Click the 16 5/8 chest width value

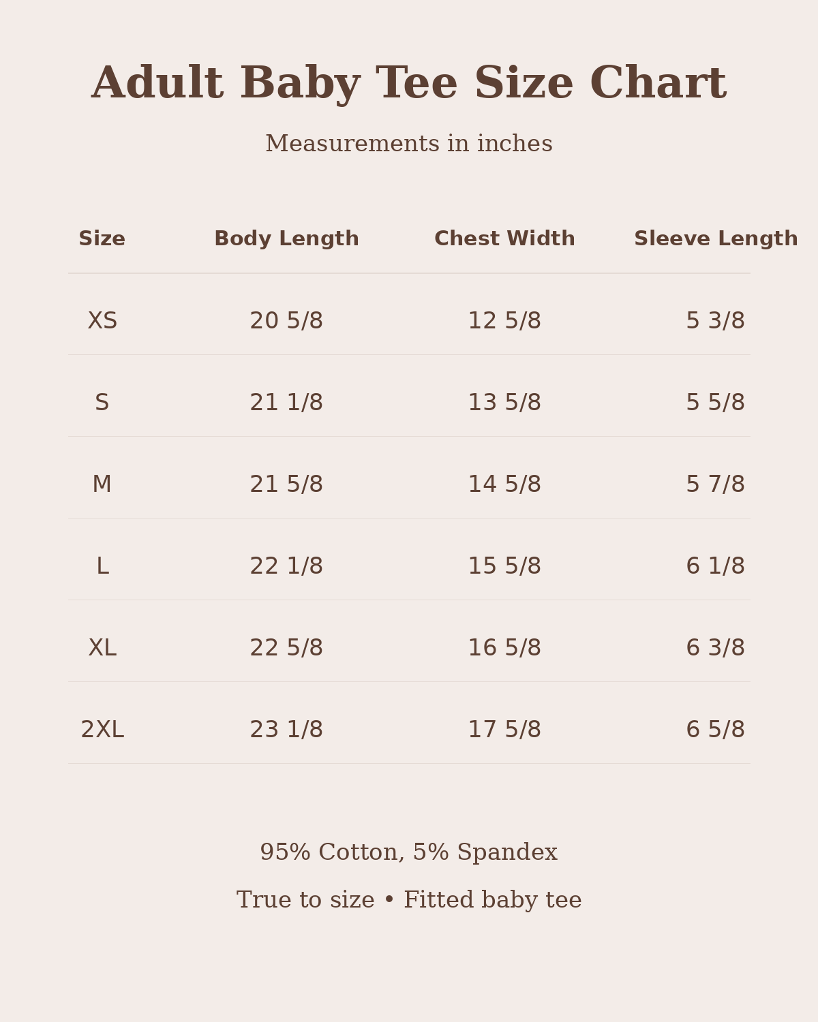(x=504, y=648)
